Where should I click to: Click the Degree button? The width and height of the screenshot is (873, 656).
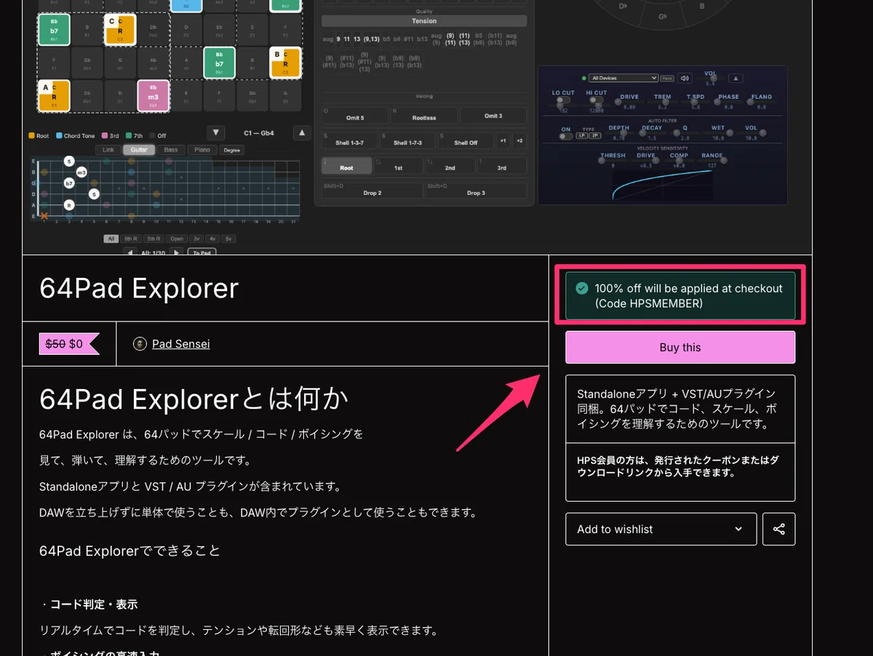coord(232,150)
